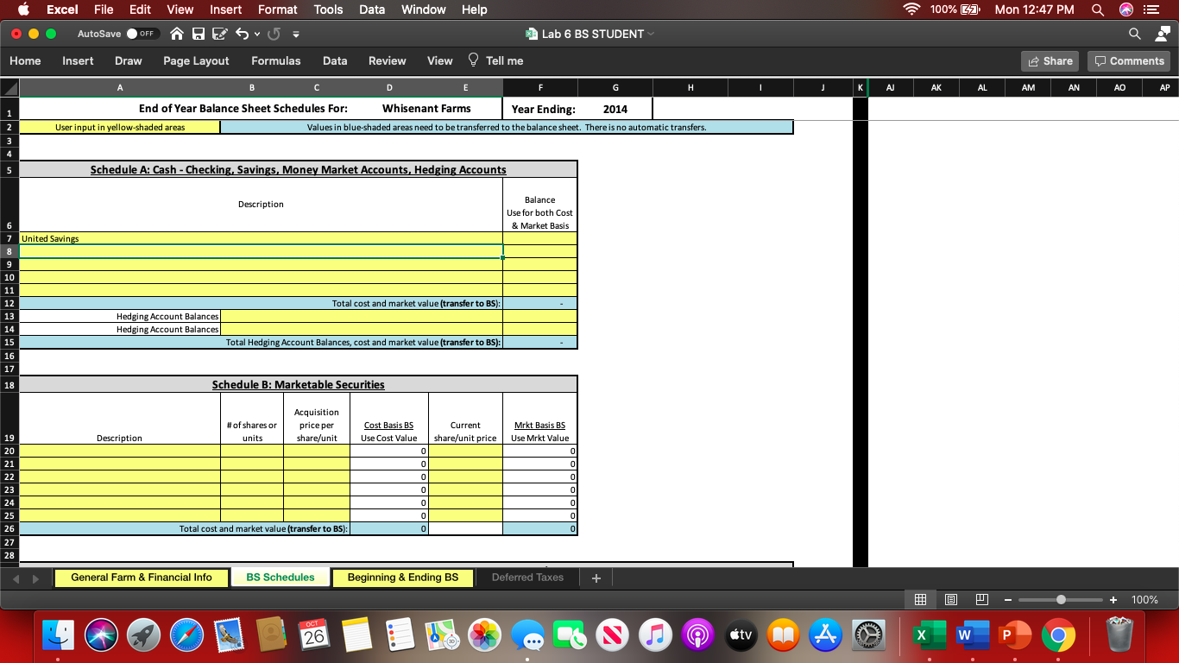The image size is (1179, 663).
Task: Open the Tools menu in menu bar
Action: pyautogui.click(x=328, y=9)
